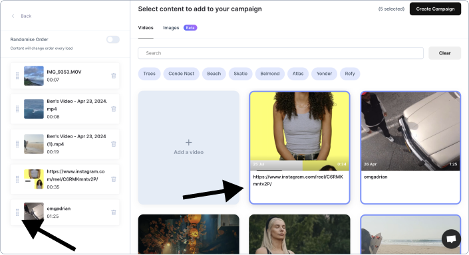Image resolution: width=469 pixels, height=255 pixels.
Task: Remove Ben's Video - Apr 23, 2024.mp4 trash icon
Action: coord(113,109)
